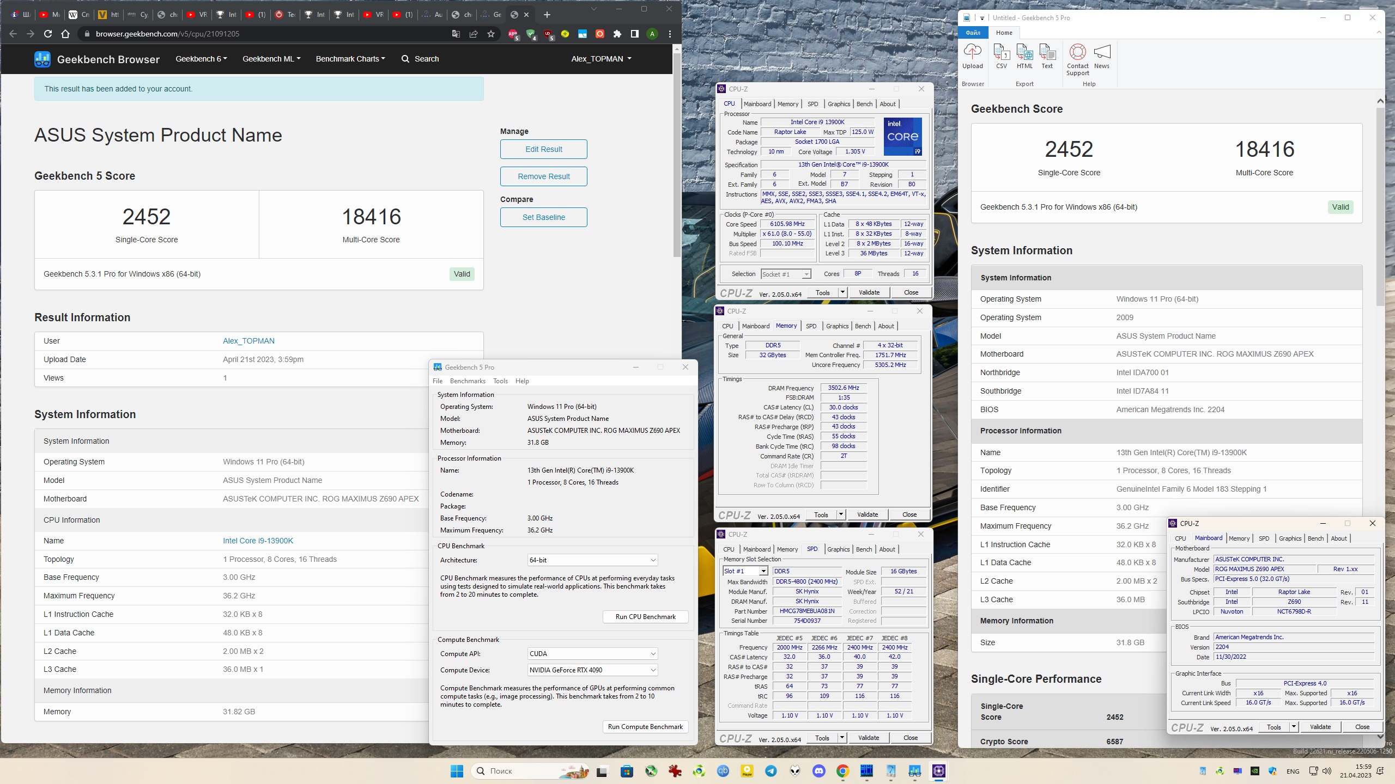Click the profile avatar 'A' in Chrome

click(x=652, y=34)
